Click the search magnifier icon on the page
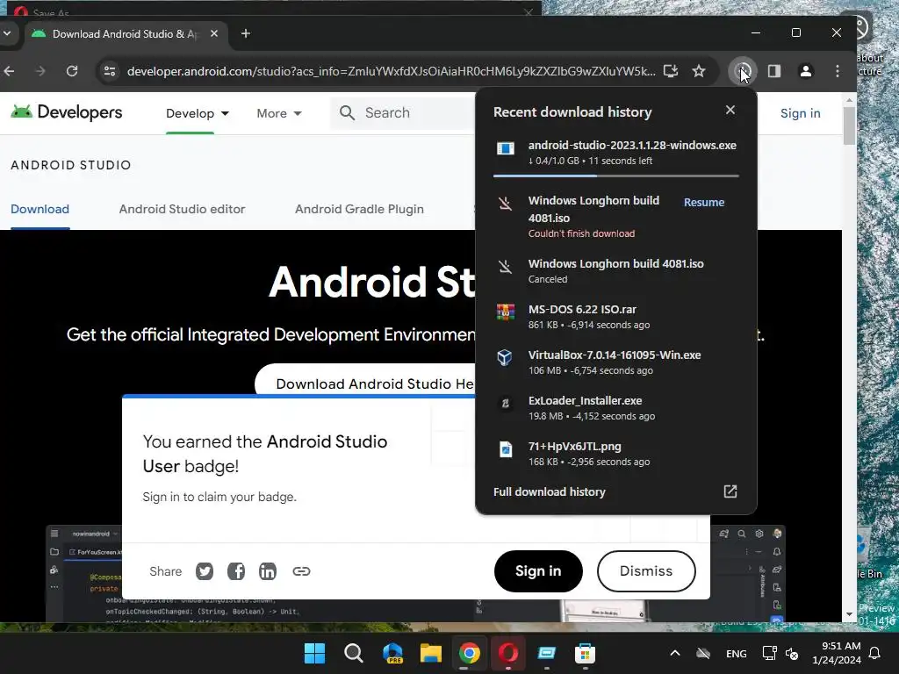This screenshot has height=674, width=899. 347,113
